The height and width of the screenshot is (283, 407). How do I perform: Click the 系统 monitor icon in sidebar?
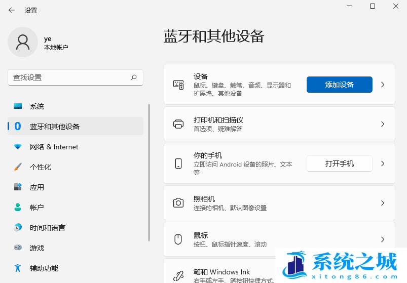pos(18,106)
